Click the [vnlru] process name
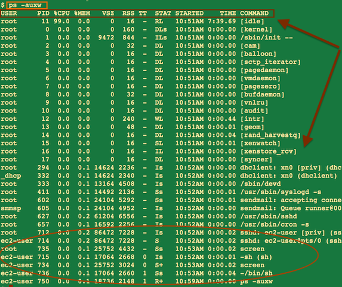The height and width of the screenshot is (287, 342). [x=254, y=103]
